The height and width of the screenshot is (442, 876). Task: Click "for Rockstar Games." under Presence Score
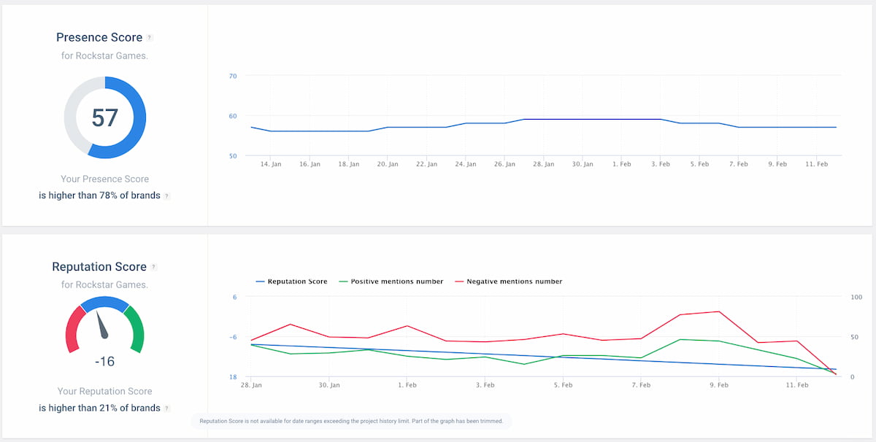[104, 55]
